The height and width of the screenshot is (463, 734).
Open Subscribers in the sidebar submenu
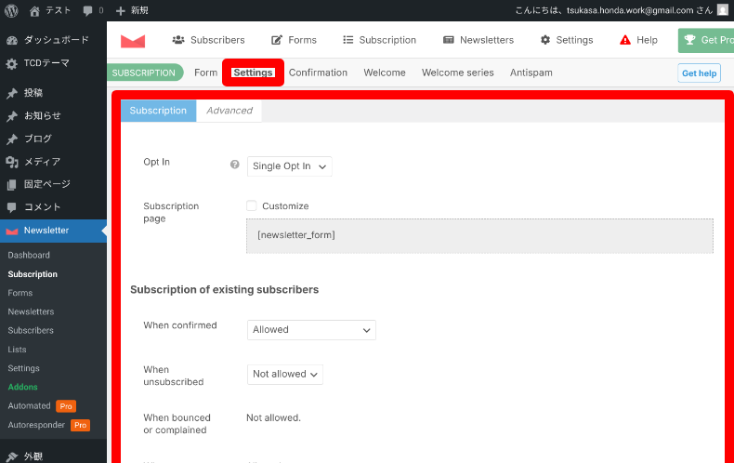[31, 330]
